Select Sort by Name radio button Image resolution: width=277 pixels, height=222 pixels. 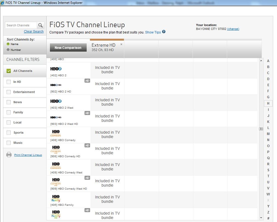point(8,44)
